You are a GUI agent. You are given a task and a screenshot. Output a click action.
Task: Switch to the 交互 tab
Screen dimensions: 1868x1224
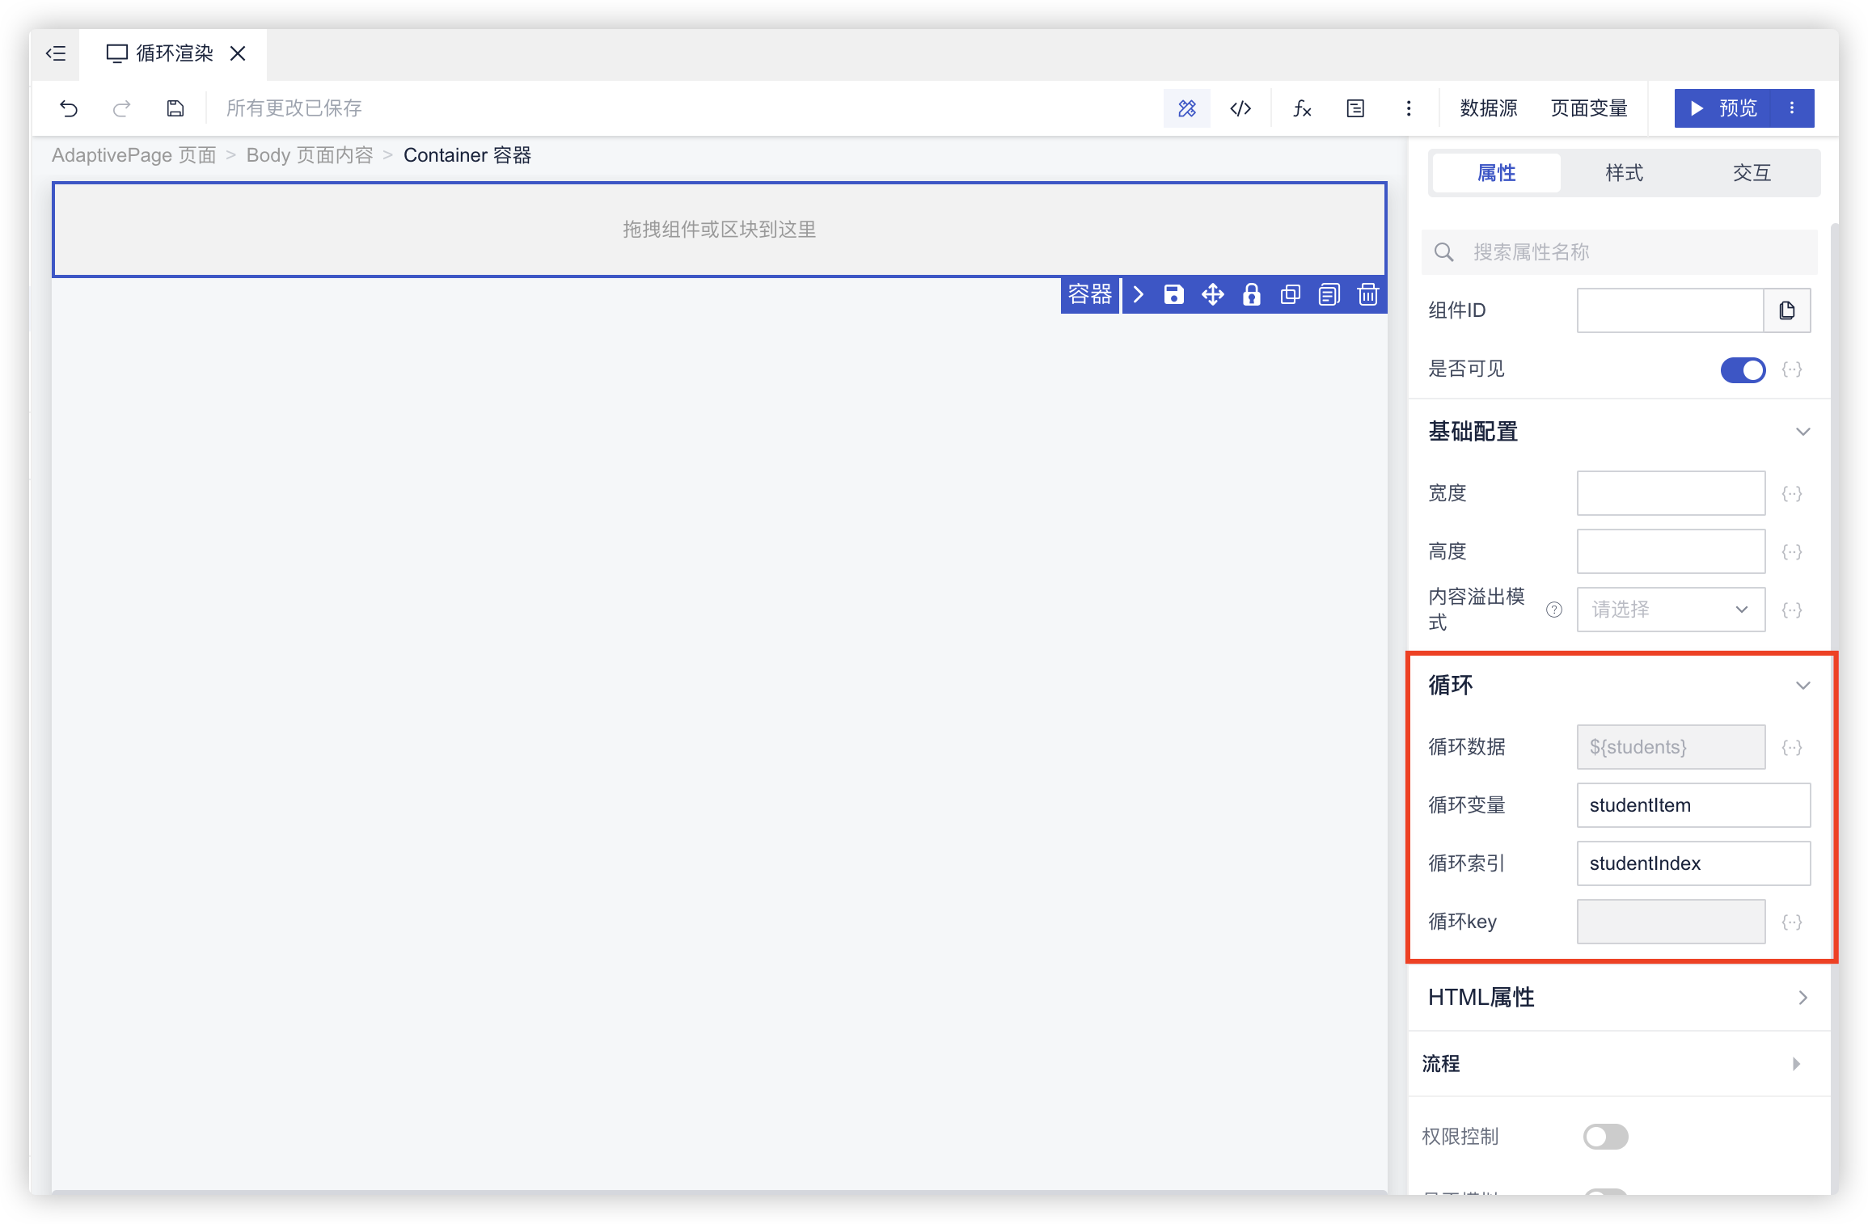1752,173
